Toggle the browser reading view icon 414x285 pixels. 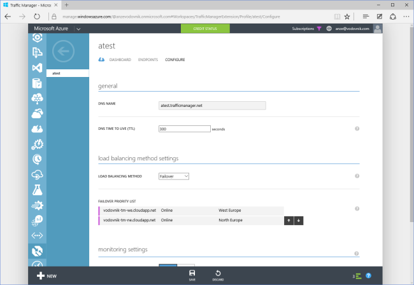tap(337, 17)
